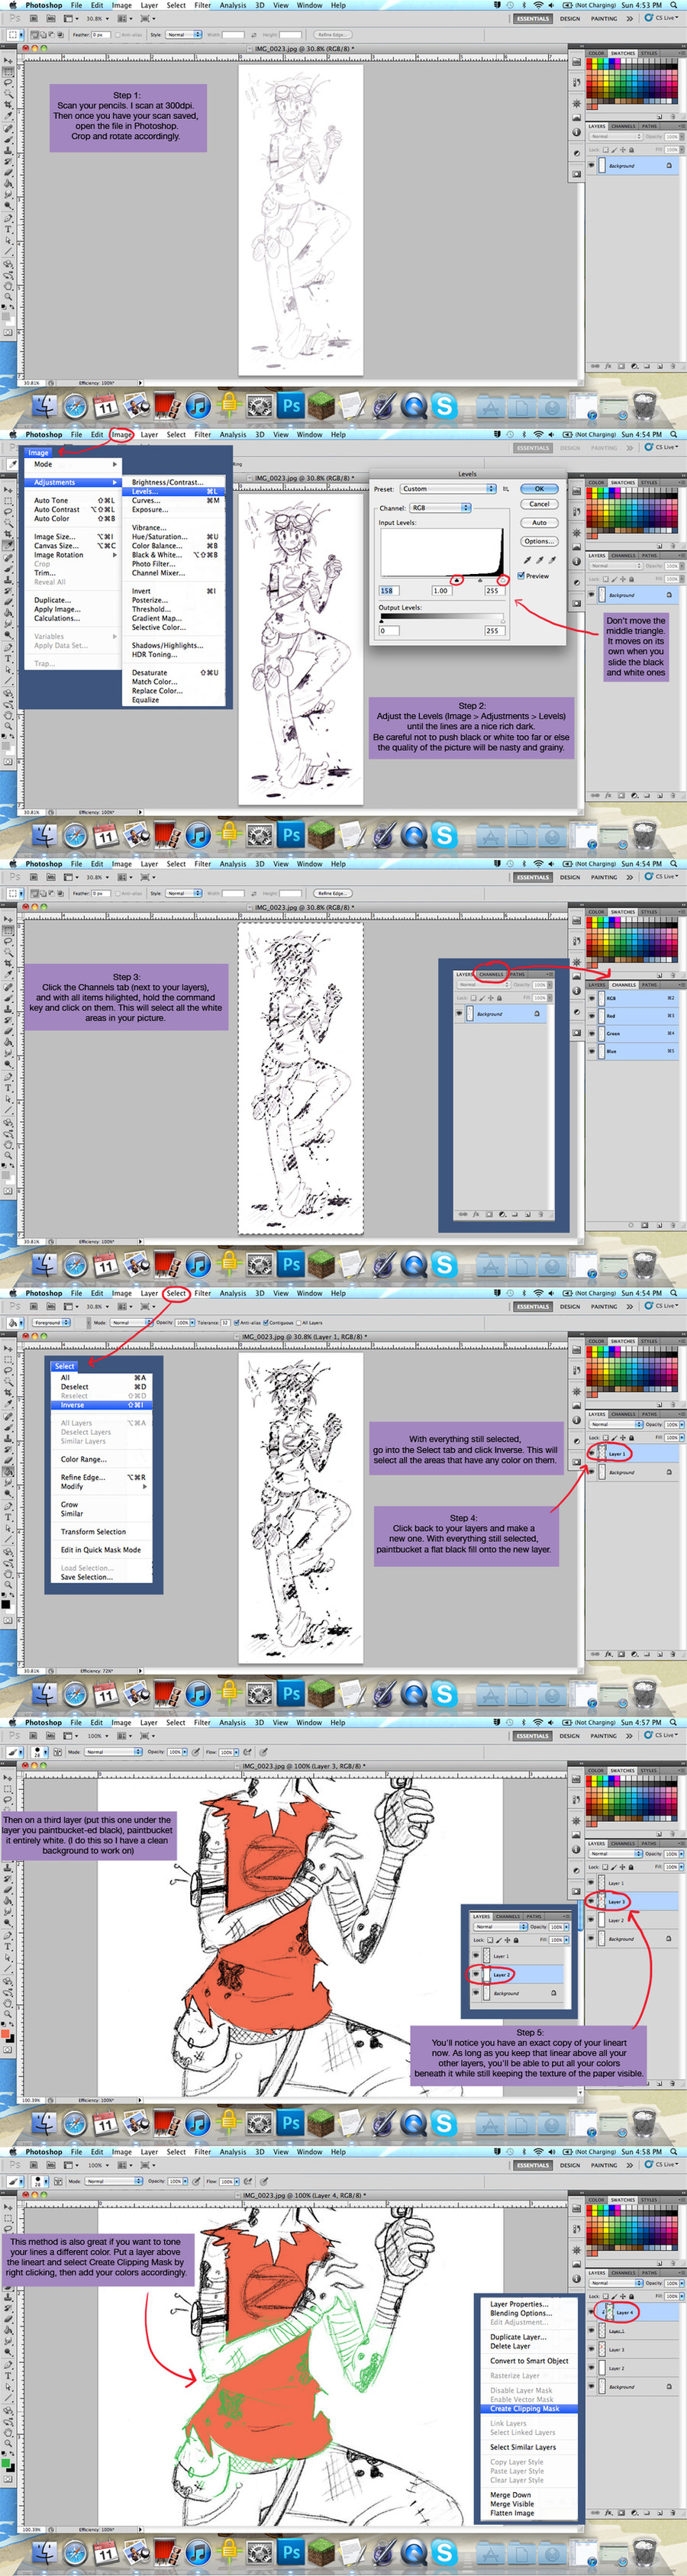
Task: Toggle visibility of the Blue channel
Action: pyautogui.click(x=591, y=1051)
